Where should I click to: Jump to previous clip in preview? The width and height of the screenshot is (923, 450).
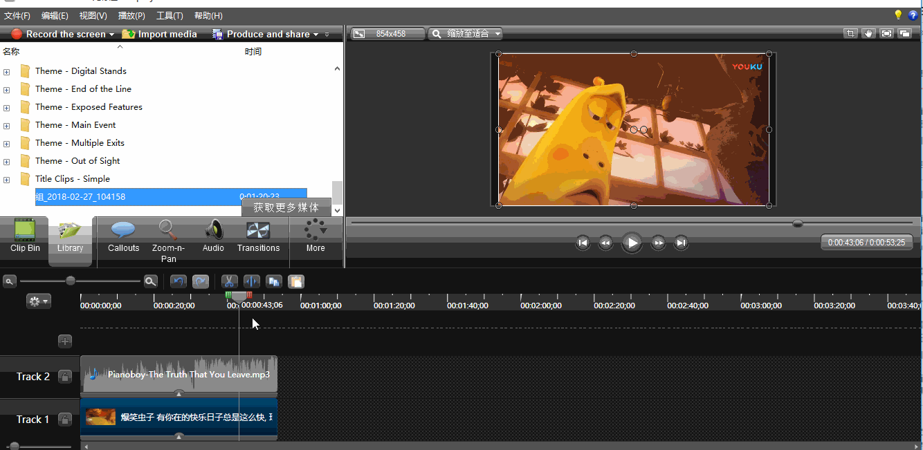[583, 243]
